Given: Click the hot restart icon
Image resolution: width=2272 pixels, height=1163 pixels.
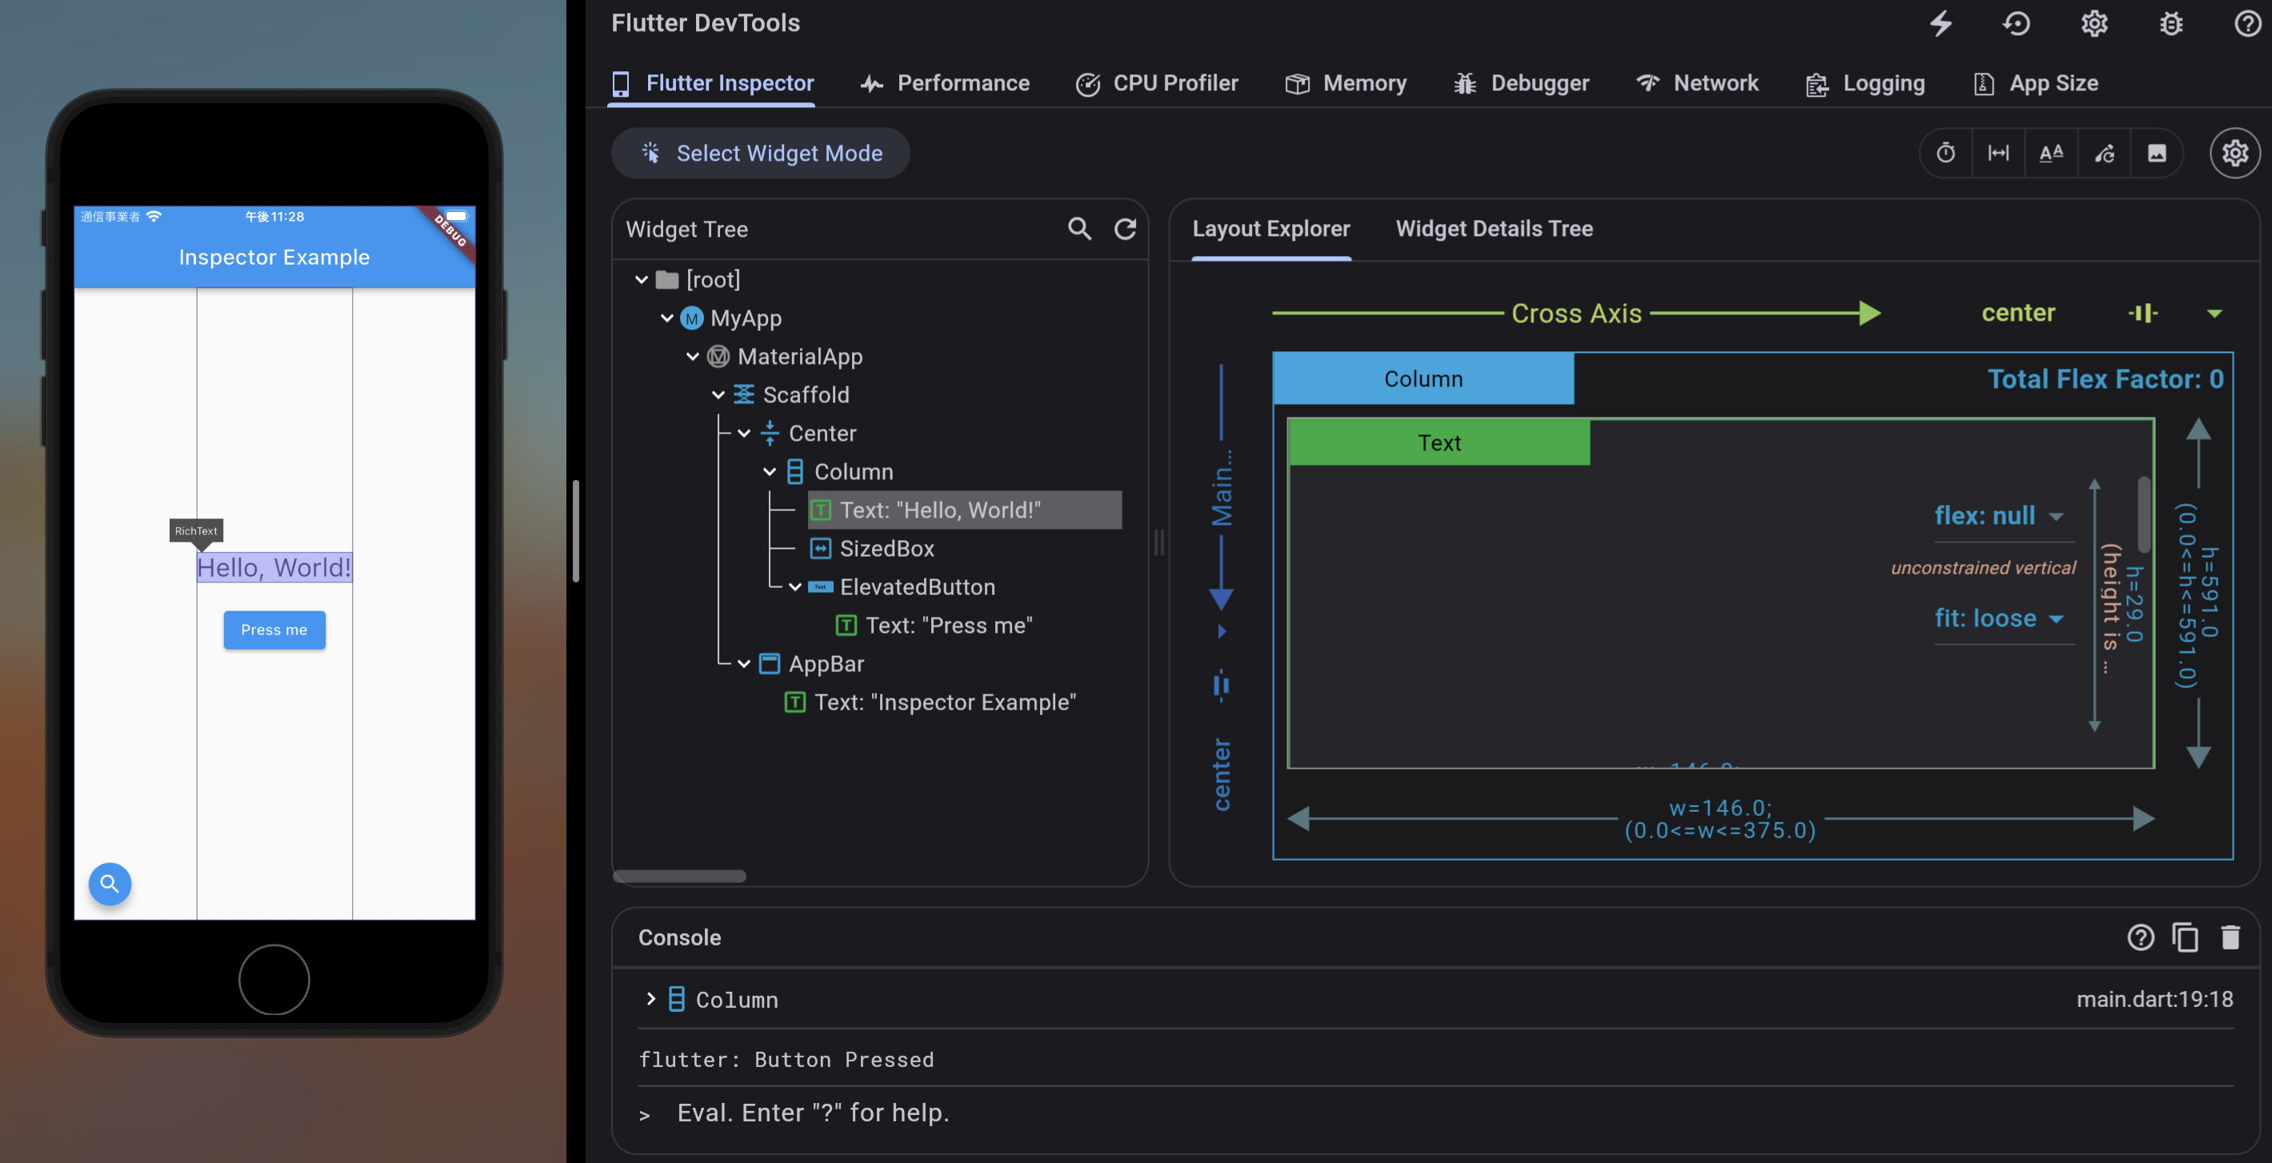Looking at the screenshot, I should (2017, 24).
